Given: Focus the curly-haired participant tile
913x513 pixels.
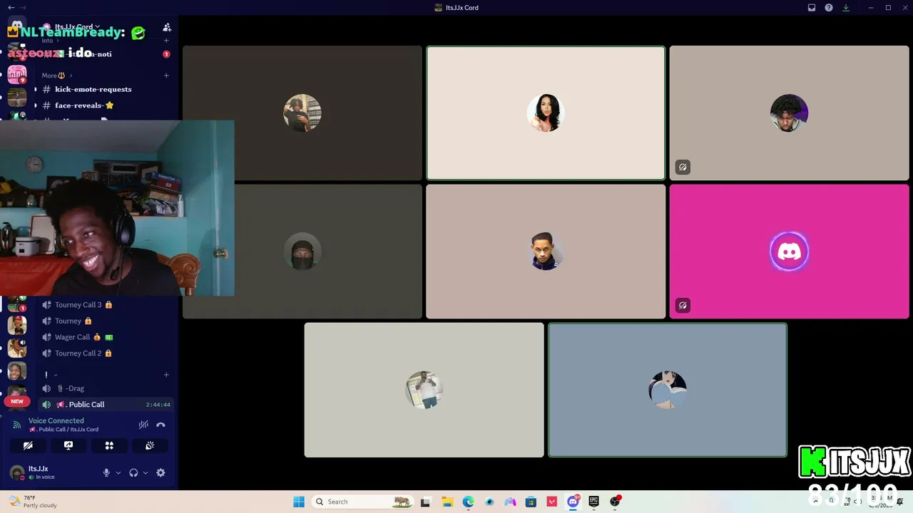Looking at the screenshot, I should click(789, 113).
